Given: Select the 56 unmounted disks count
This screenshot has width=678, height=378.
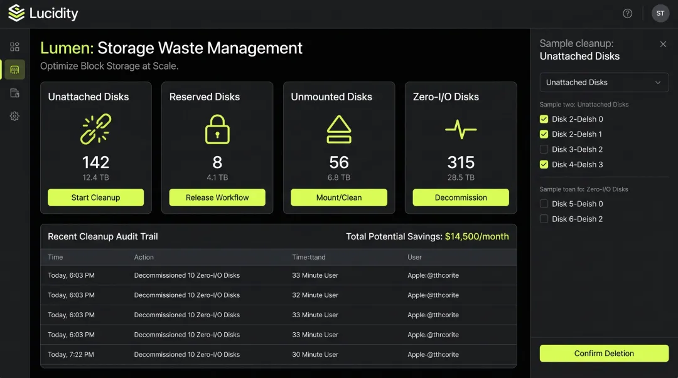Looking at the screenshot, I should tap(339, 162).
